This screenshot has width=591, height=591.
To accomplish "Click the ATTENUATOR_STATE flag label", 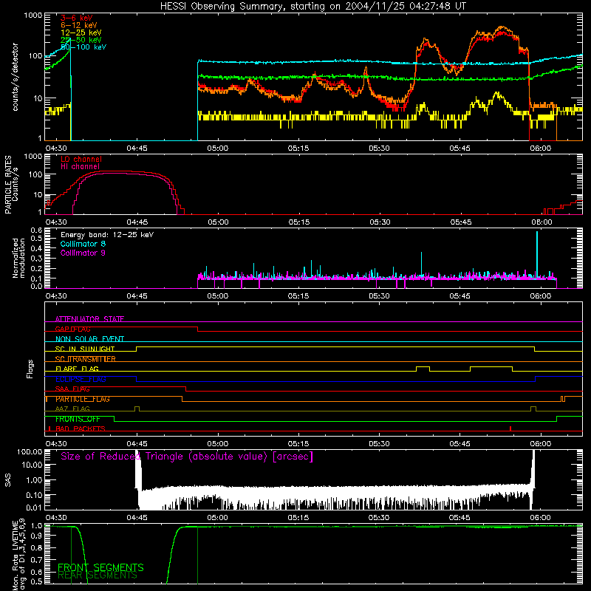I will tap(89, 319).
